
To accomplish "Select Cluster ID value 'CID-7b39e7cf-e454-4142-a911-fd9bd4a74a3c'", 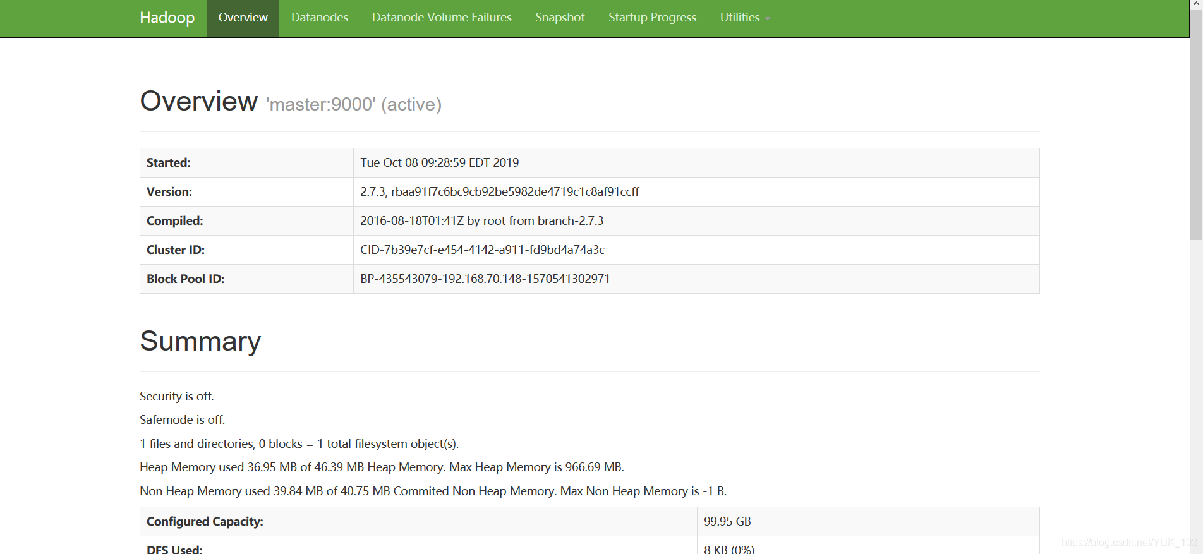I will tap(482, 250).
